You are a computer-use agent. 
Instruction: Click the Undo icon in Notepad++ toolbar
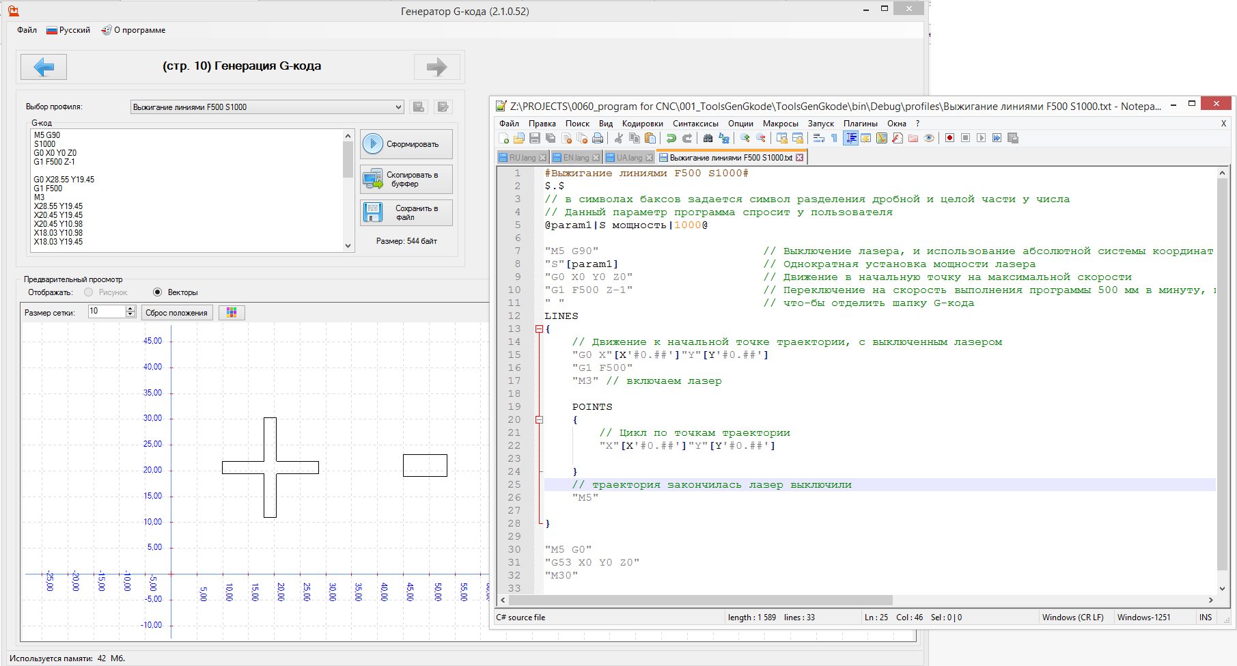671,138
